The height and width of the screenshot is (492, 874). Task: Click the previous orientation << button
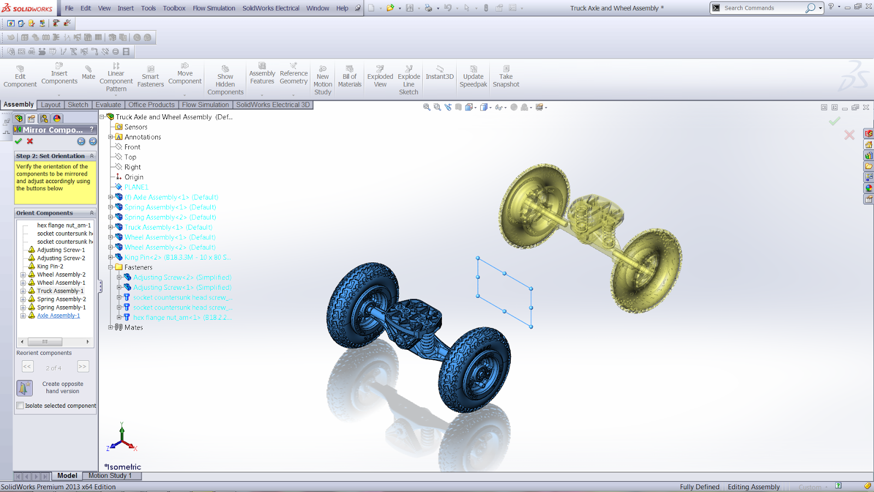pos(27,366)
